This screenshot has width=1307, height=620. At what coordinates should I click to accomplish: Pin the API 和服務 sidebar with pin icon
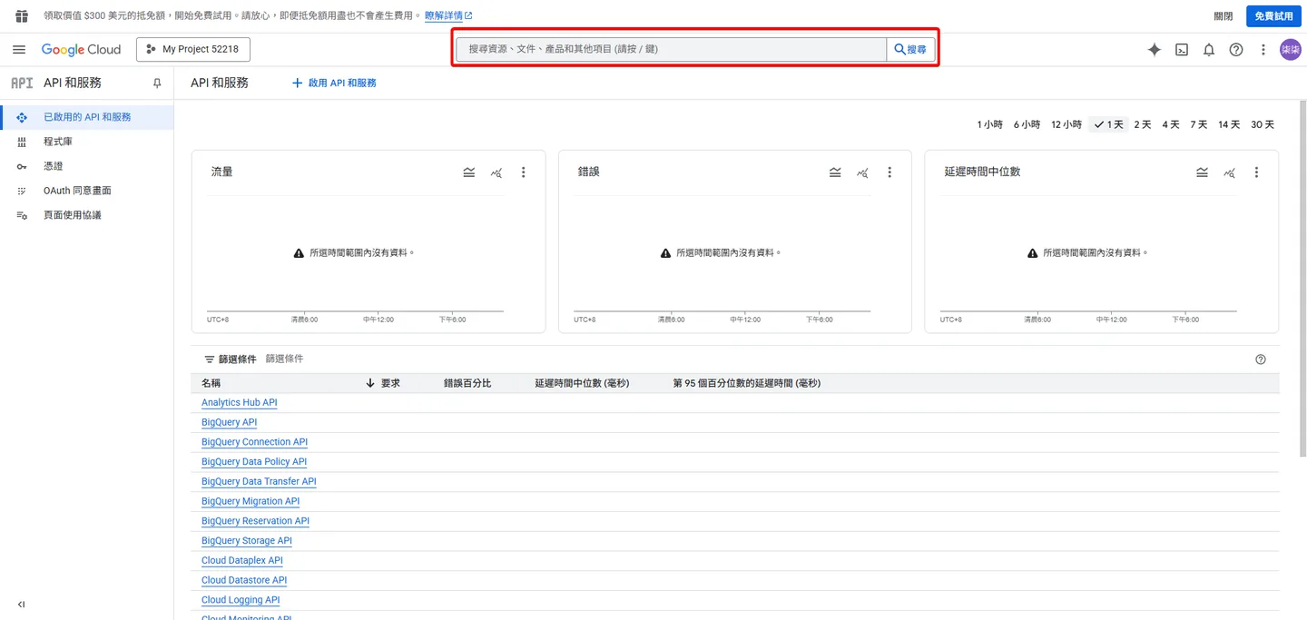pos(157,83)
